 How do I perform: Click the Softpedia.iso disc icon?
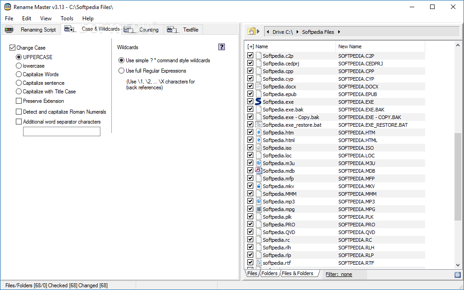coord(259,147)
